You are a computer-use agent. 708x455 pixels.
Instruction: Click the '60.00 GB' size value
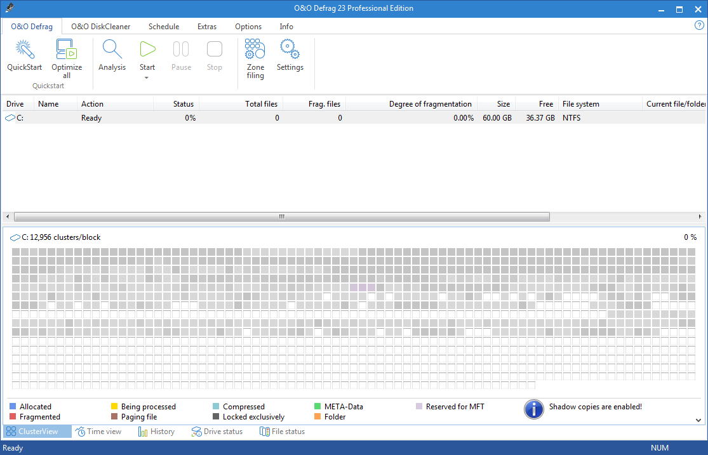tap(497, 118)
